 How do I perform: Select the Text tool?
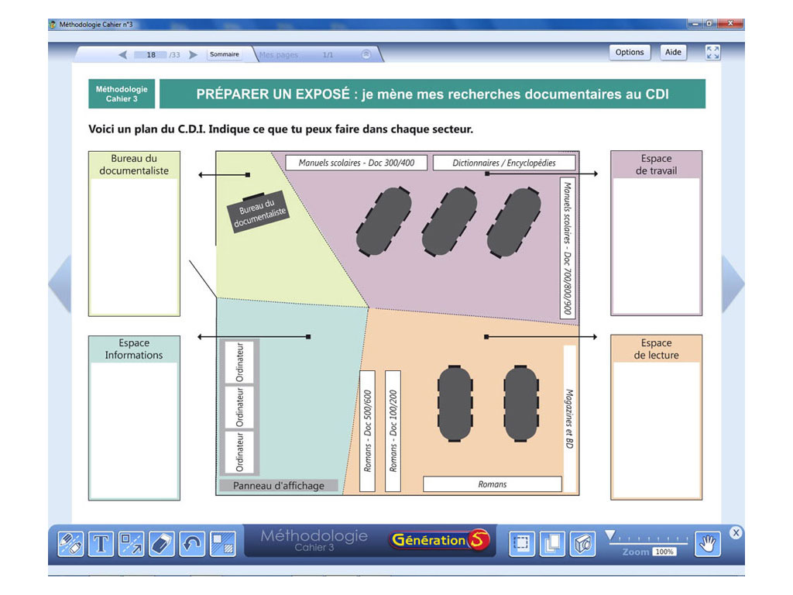(101, 544)
